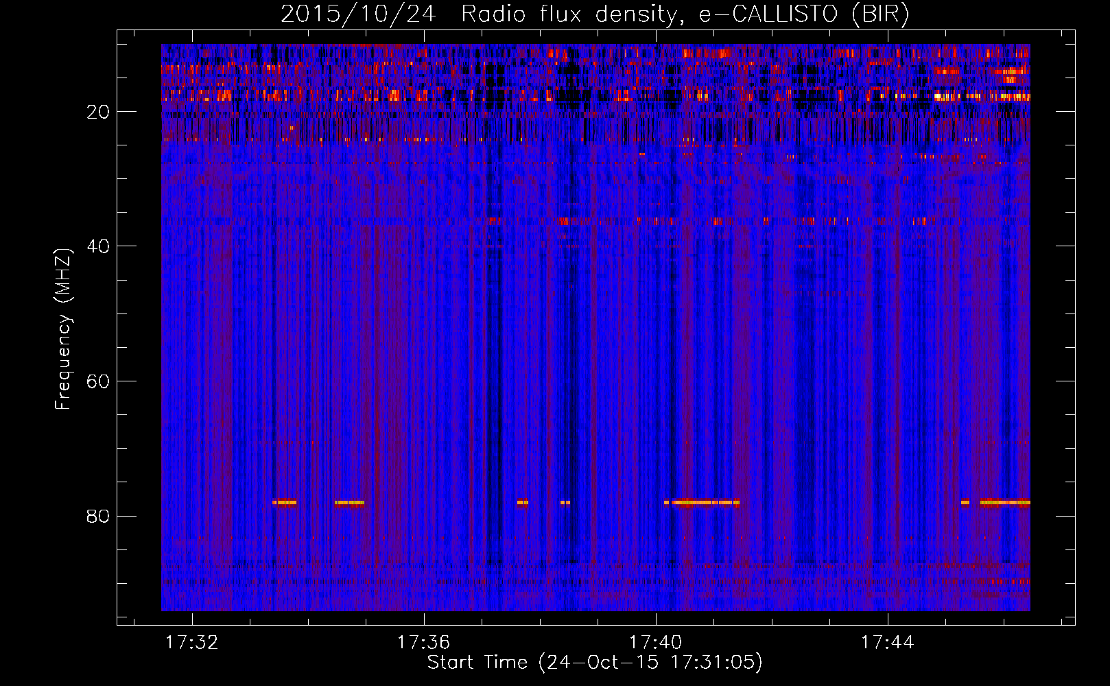This screenshot has height=686, width=1110.
Task: Click the 'Start Time (24-Oct-15 17:31:05)' label
Action: 595,663
